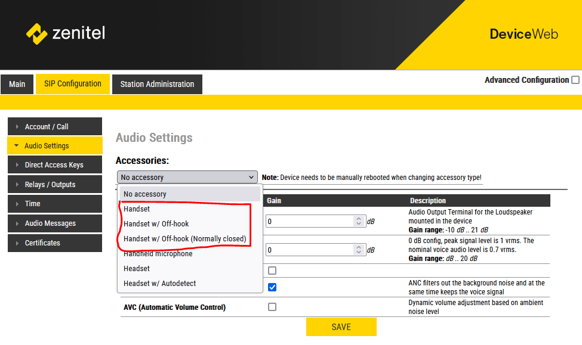Switch to the Main tab

[x=17, y=84]
